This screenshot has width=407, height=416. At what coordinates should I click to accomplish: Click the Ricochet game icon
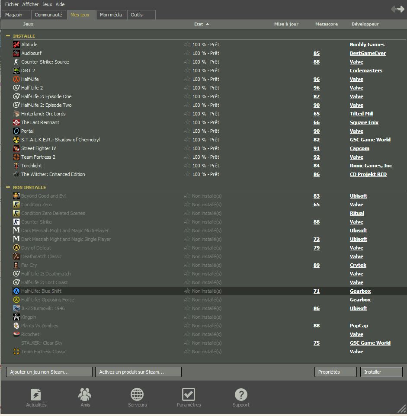[x=16, y=334]
